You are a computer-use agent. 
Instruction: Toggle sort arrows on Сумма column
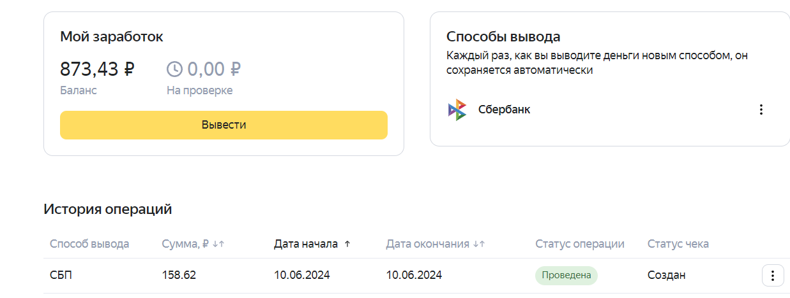(218, 244)
